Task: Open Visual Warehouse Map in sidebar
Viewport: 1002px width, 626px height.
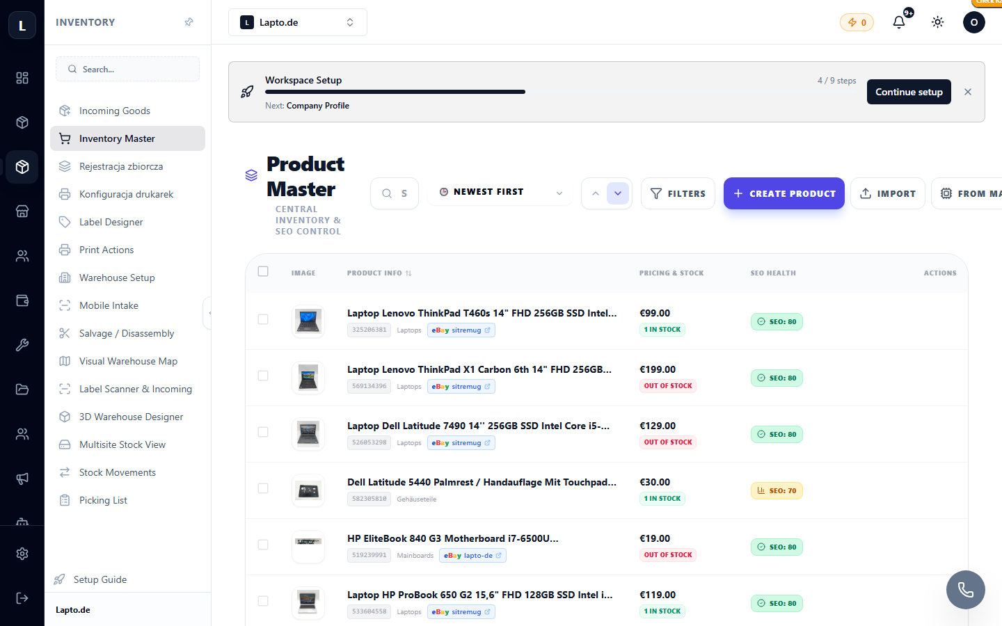Action: pos(127,361)
